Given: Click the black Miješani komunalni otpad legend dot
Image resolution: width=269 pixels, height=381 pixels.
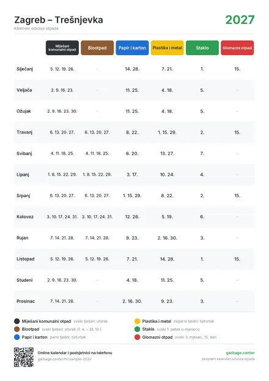Looking at the screenshot, I should click(17, 321).
